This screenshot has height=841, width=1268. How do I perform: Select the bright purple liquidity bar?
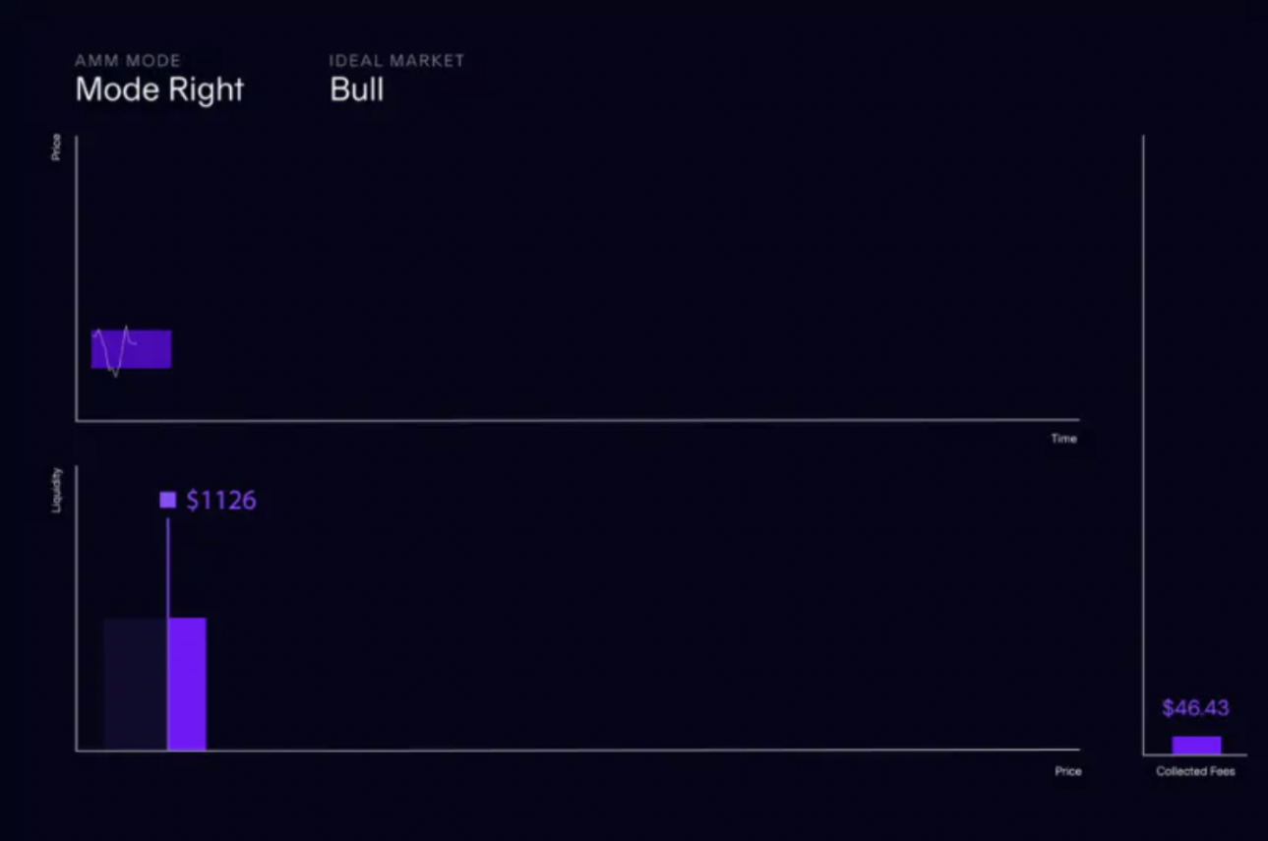(187, 684)
